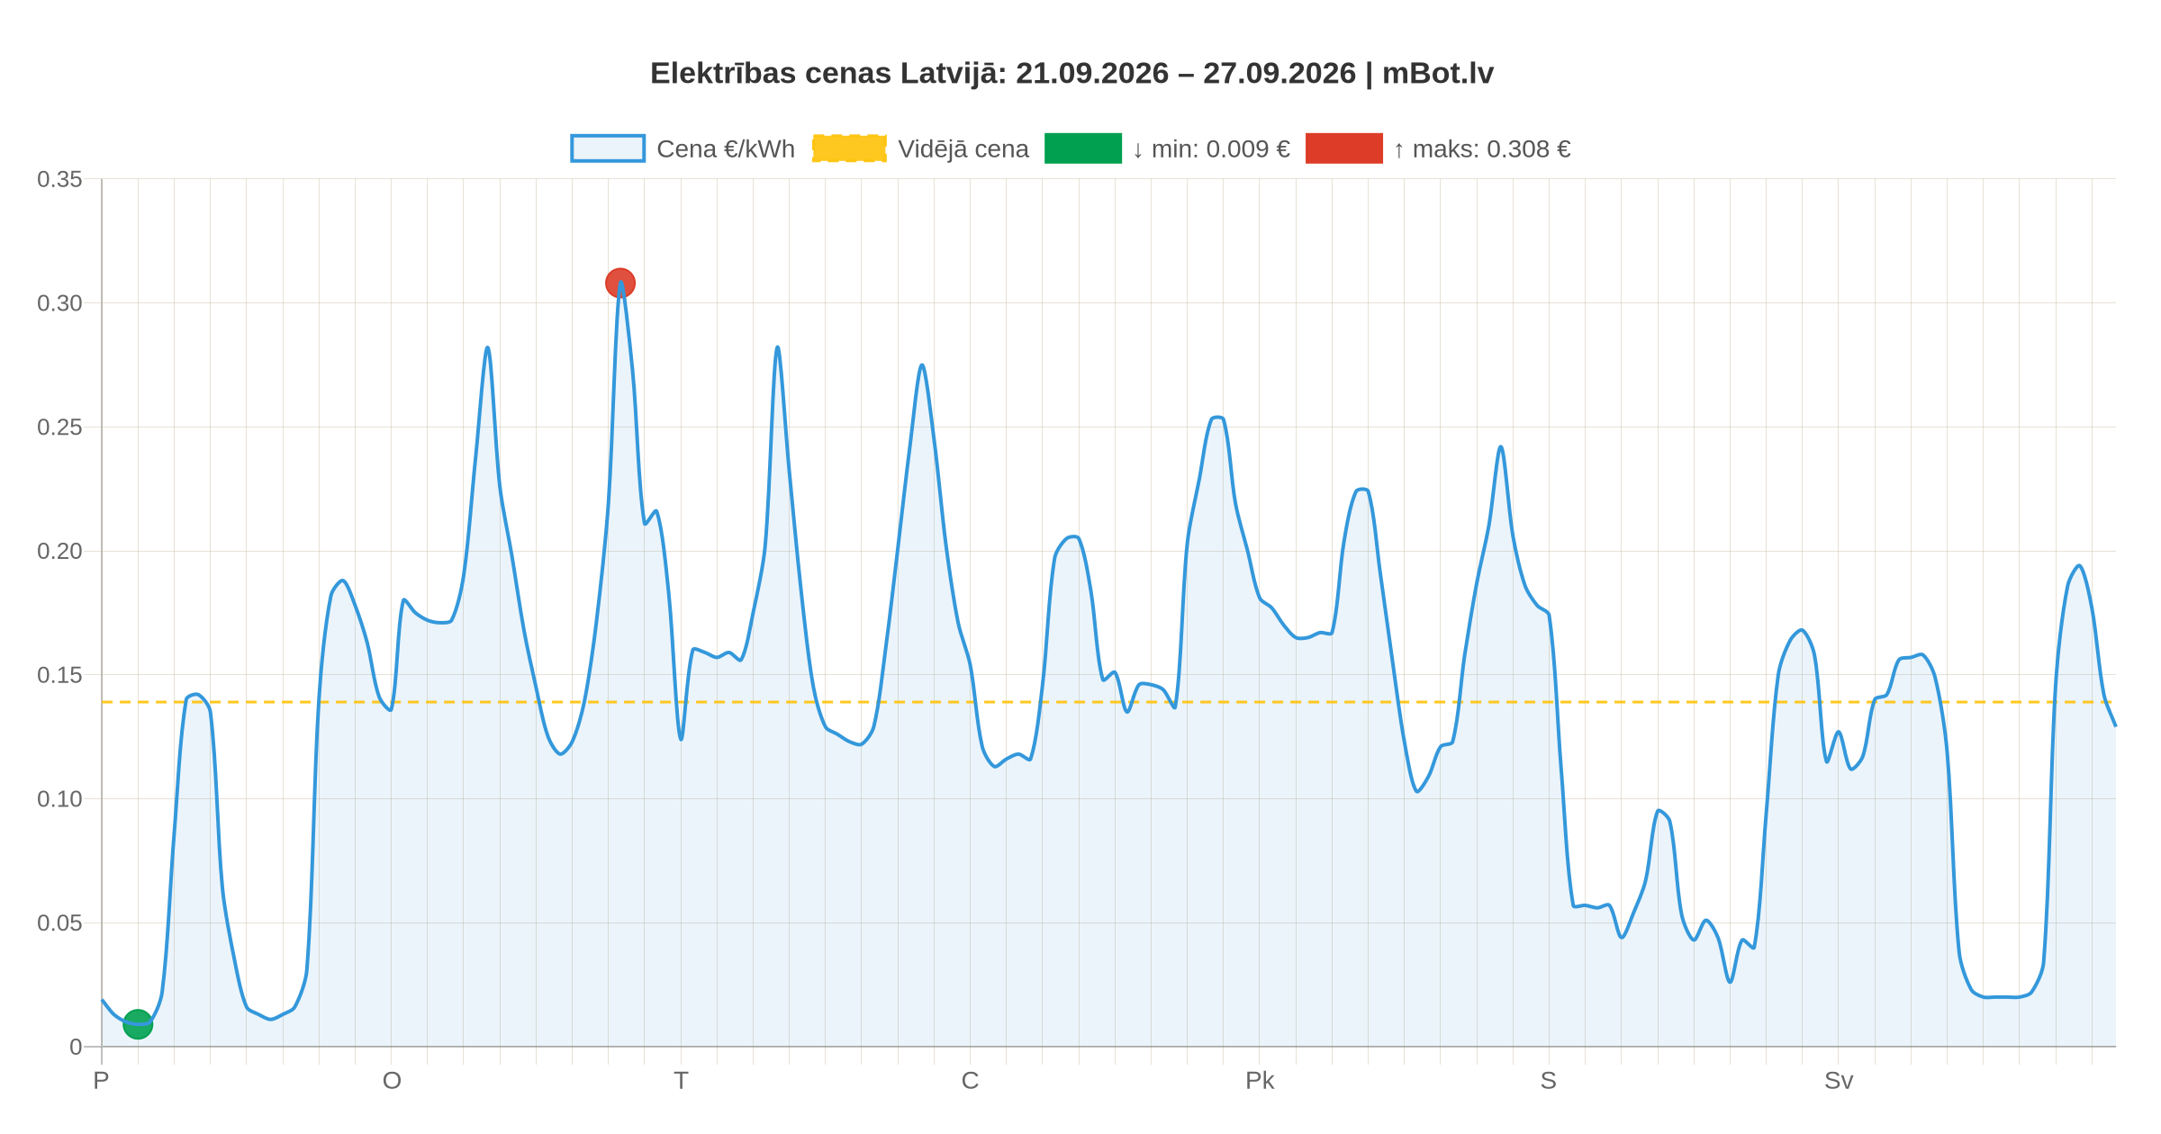This screenshot has height=1134, width=2161.
Task: Toggle the 'Vidējā cena' legend label
Action: point(963,148)
